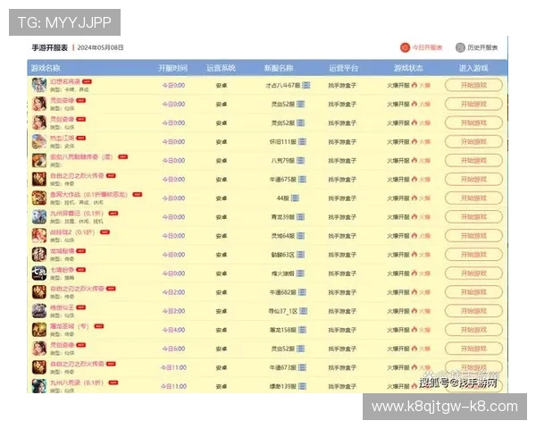The image size is (536, 429).
Task: Click list icon beside 屠龙158服
Action: (x=302, y=330)
